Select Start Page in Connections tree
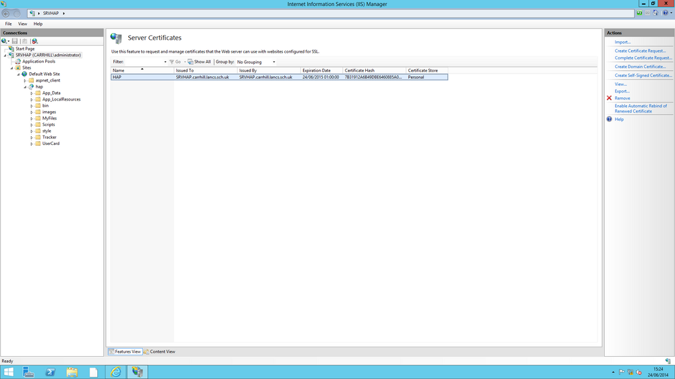The width and height of the screenshot is (675, 379). click(x=25, y=49)
